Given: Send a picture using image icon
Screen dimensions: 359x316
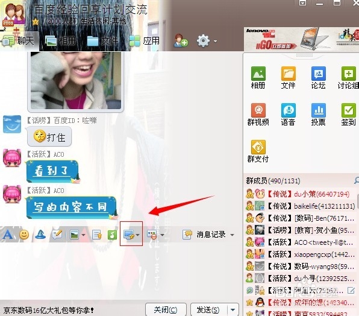Looking at the screenshot, I should click(75, 235).
